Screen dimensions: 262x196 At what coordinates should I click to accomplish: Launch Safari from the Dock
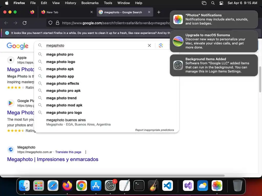pos(53,186)
